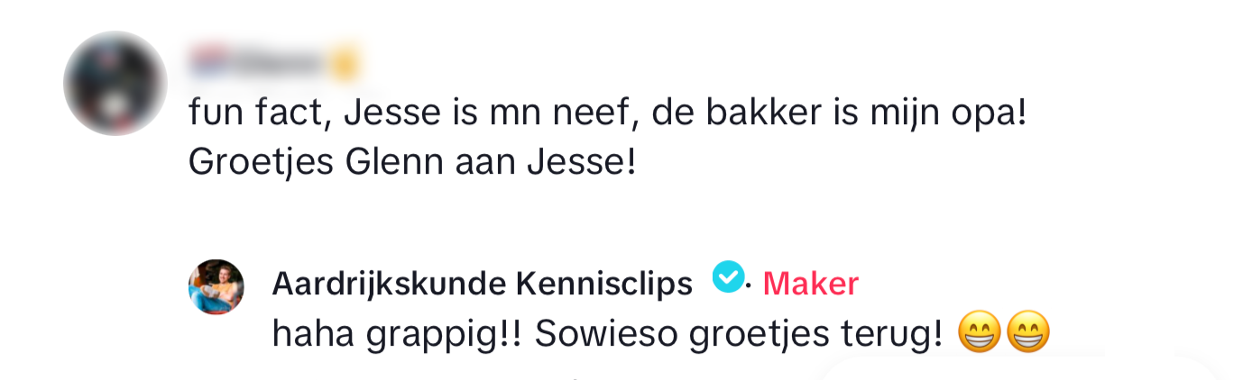Click the red 'Maker' label
The height and width of the screenshot is (380, 1234).
[x=810, y=285]
